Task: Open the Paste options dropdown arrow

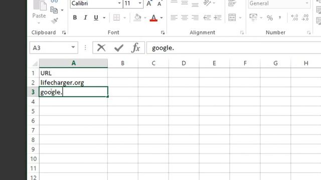Action: [39, 23]
